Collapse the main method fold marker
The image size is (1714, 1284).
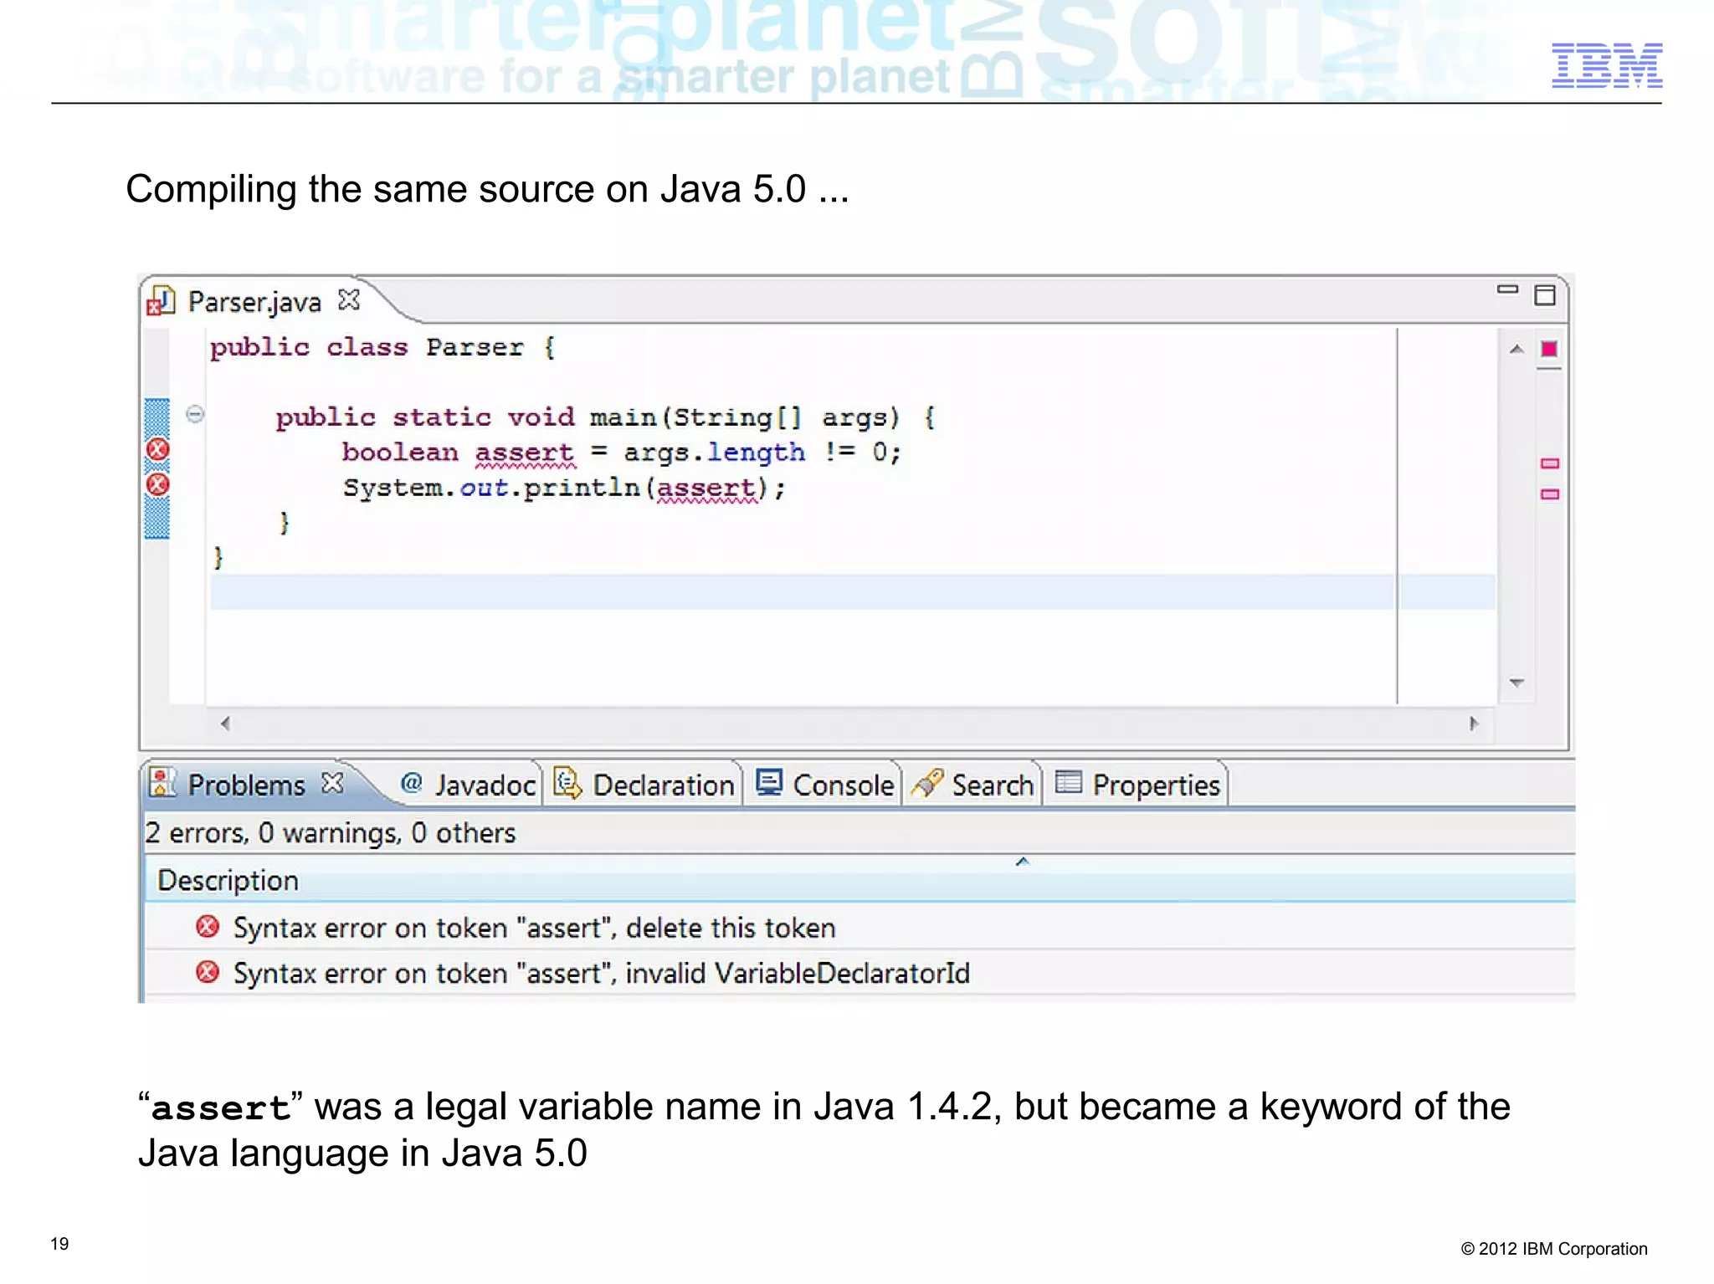195,414
